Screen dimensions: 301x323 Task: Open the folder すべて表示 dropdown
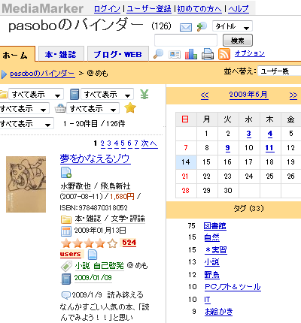(x=36, y=95)
